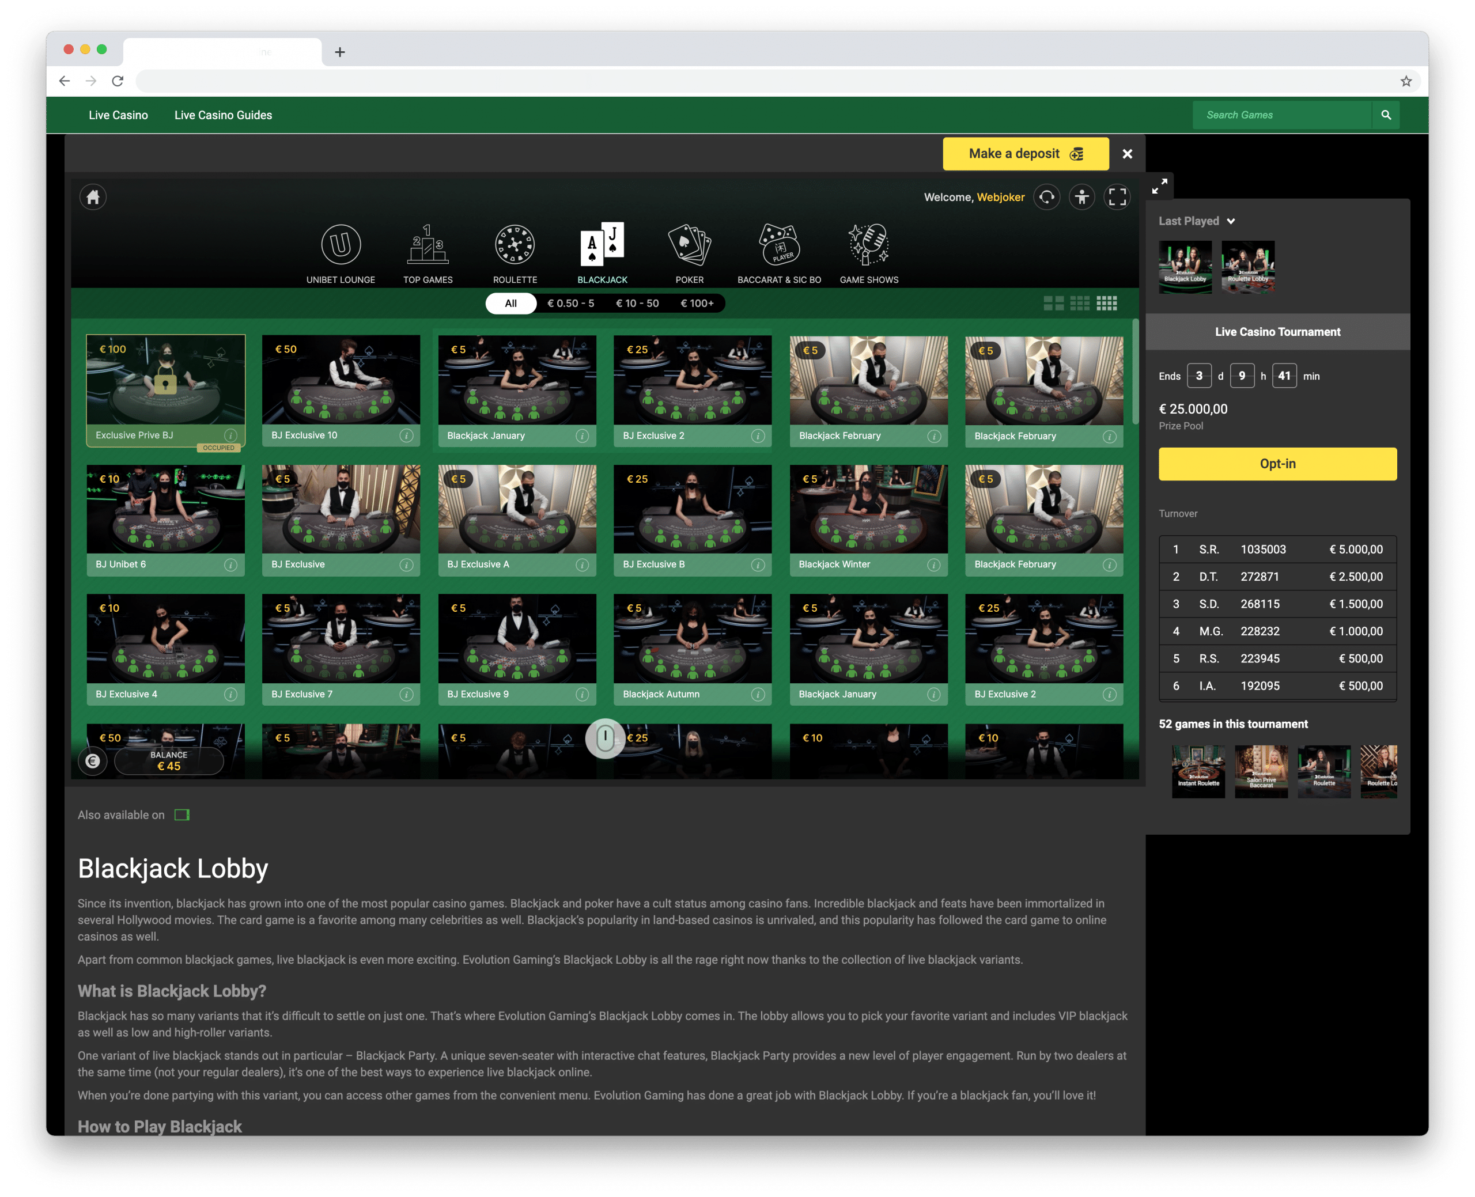The height and width of the screenshot is (1197, 1475).
Task: Close the game overlay with X
Action: (x=1127, y=154)
